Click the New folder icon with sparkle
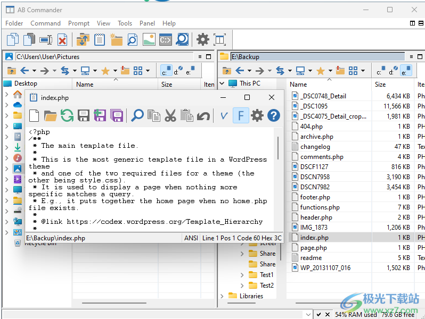This screenshot has height=319, width=425. [x=116, y=40]
